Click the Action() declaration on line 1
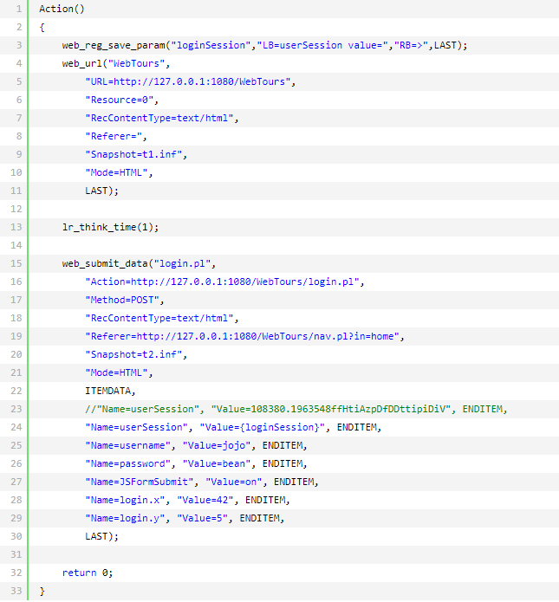This screenshot has height=602, width=559. click(x=62, y=10)
